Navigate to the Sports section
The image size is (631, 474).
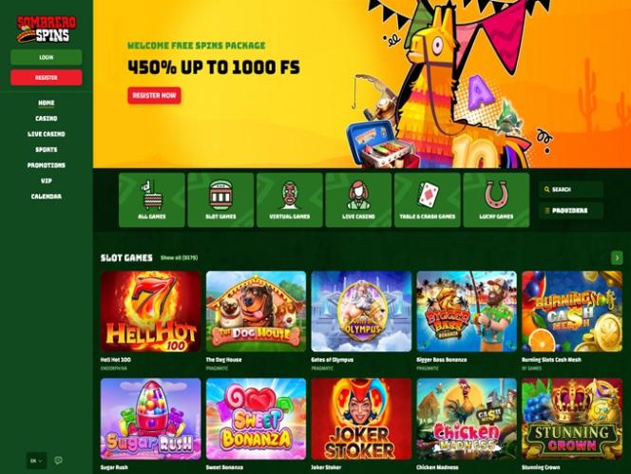pyautogui.click(x=47, y=150)
